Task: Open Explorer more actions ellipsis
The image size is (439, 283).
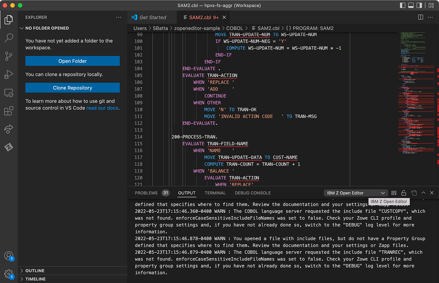Action: pos(119,17)
